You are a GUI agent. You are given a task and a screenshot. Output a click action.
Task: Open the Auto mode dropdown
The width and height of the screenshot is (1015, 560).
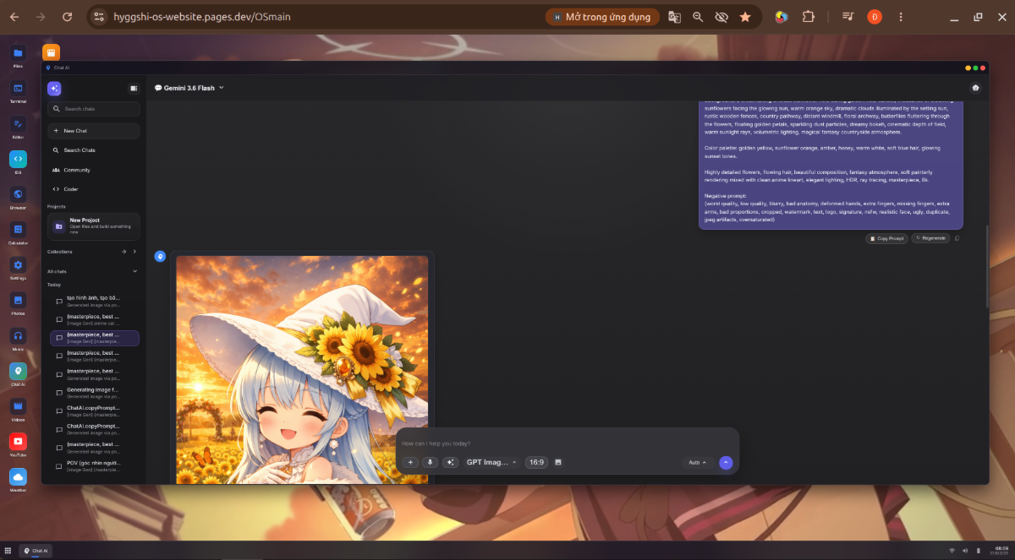point(698,462)
